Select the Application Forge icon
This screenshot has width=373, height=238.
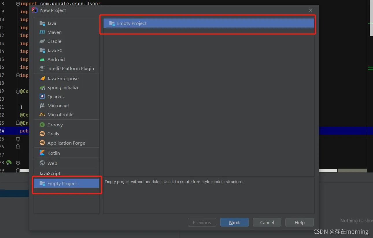pos(42,143)
